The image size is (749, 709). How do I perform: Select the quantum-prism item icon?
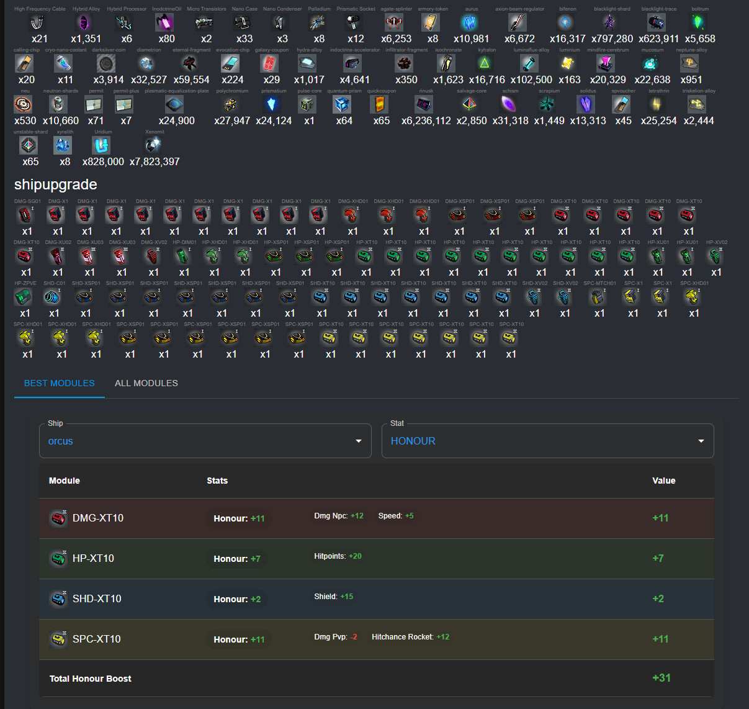point(343,104)
